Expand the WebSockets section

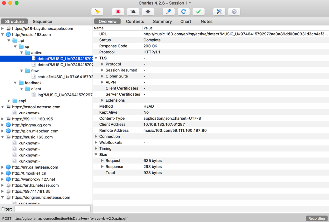pyautogui.click(x=96, y=142)
